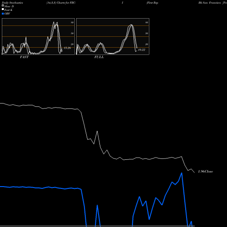Click the 10.22 value in the FULL chart
The height and width of the screenshot is (227, 227).
(142, 50)
